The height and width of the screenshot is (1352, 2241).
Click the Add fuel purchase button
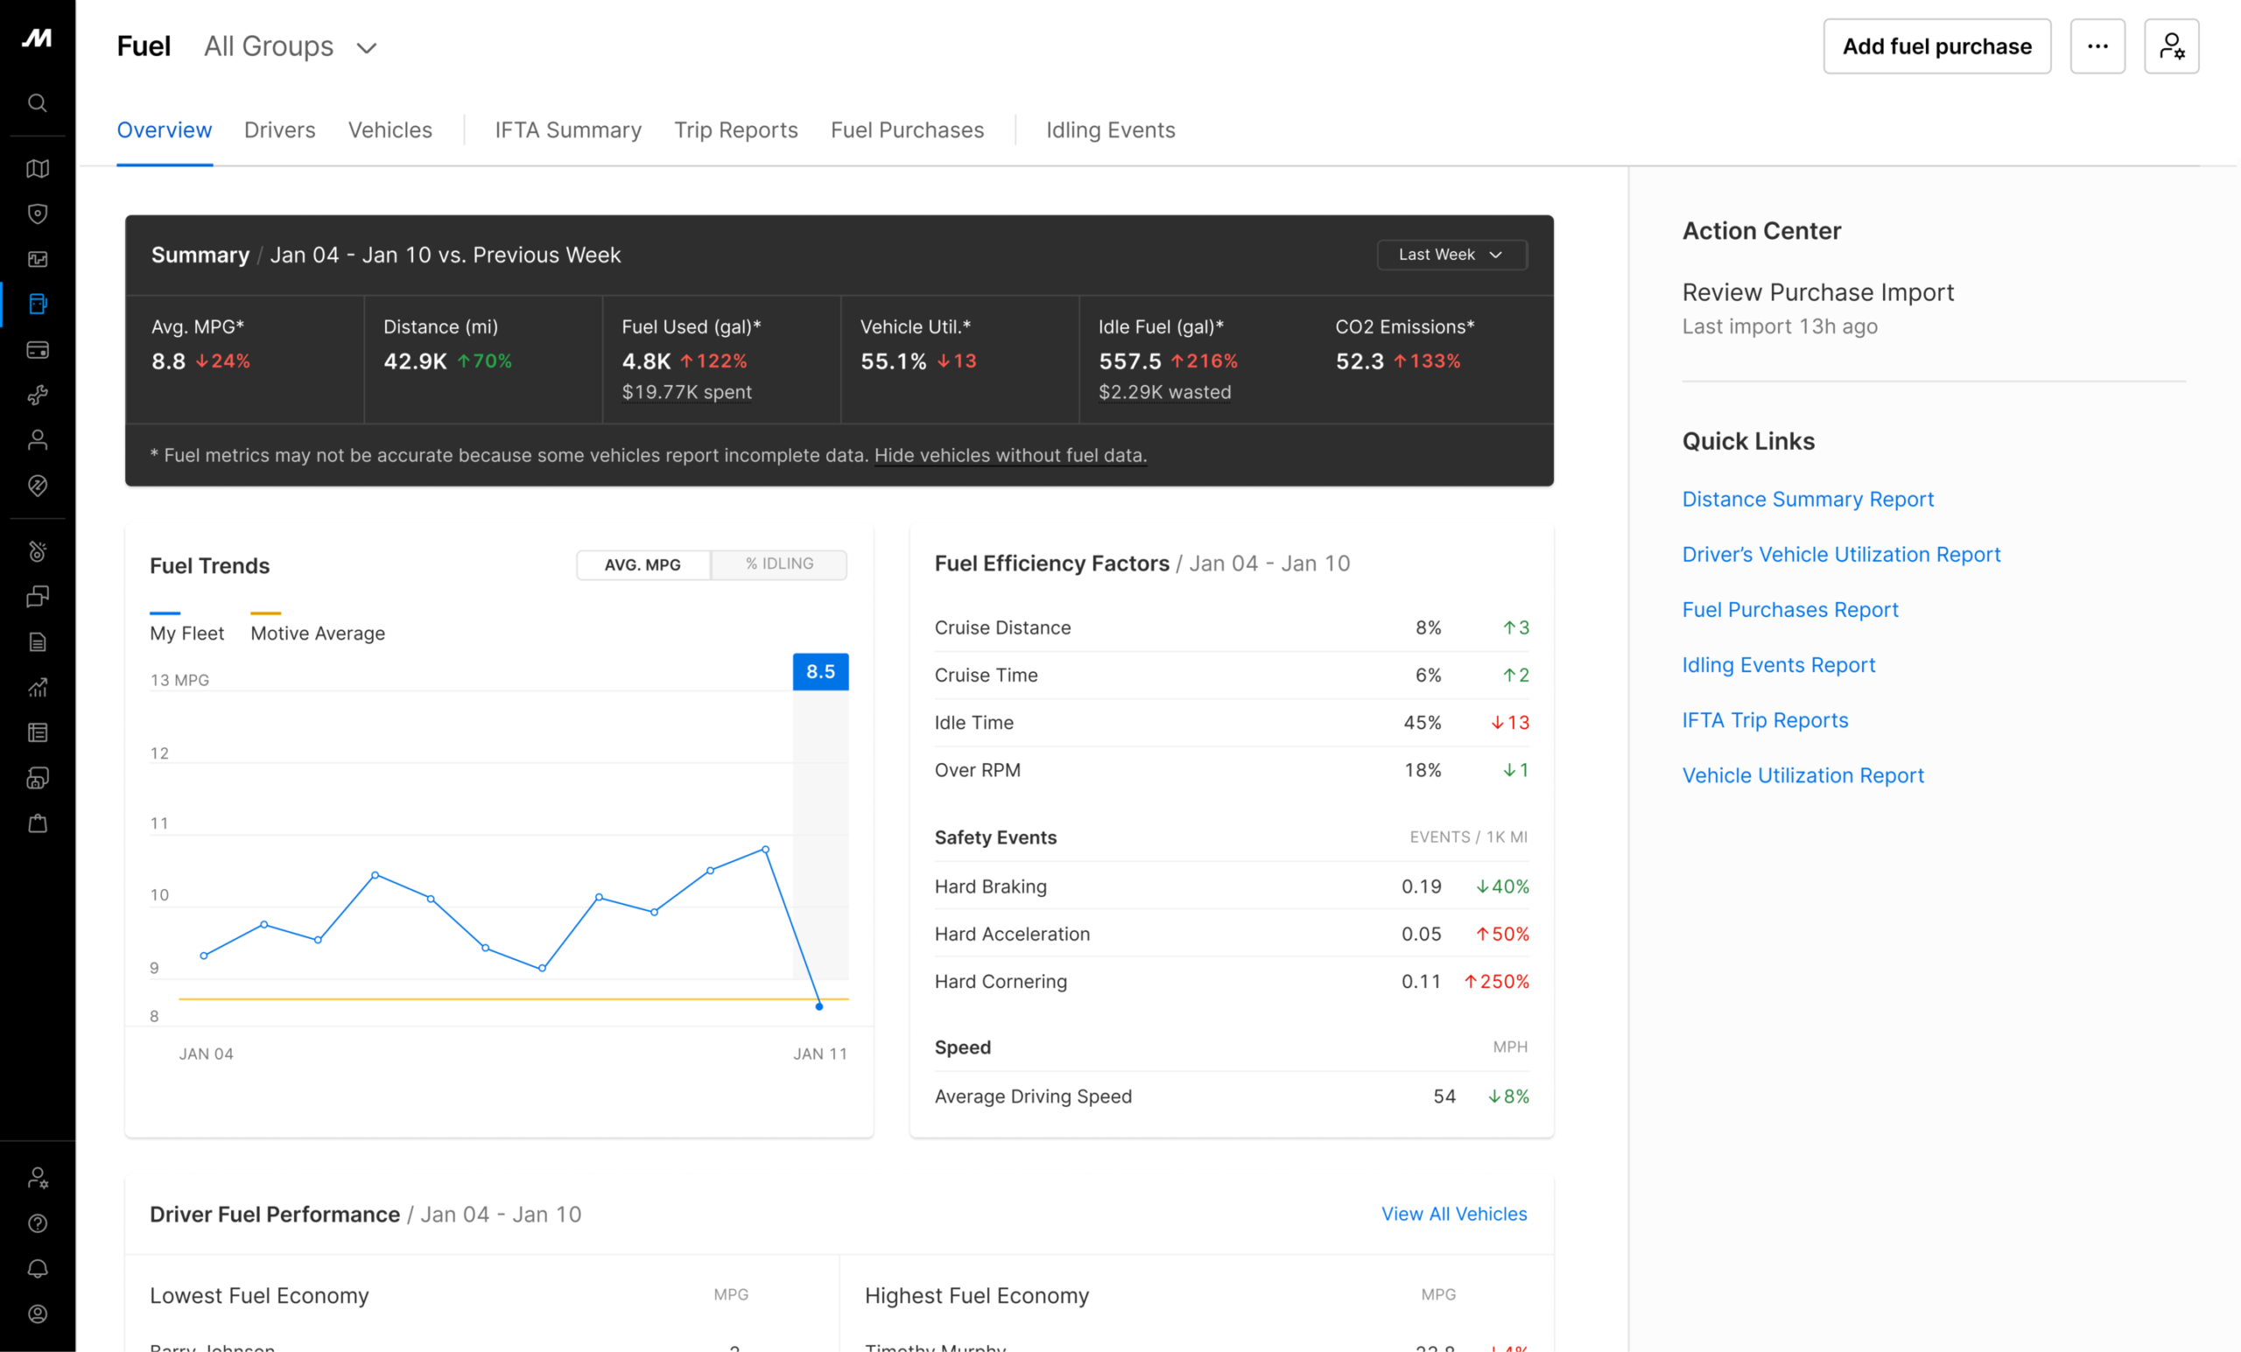pyautogui.click(x=1936, y=46)
